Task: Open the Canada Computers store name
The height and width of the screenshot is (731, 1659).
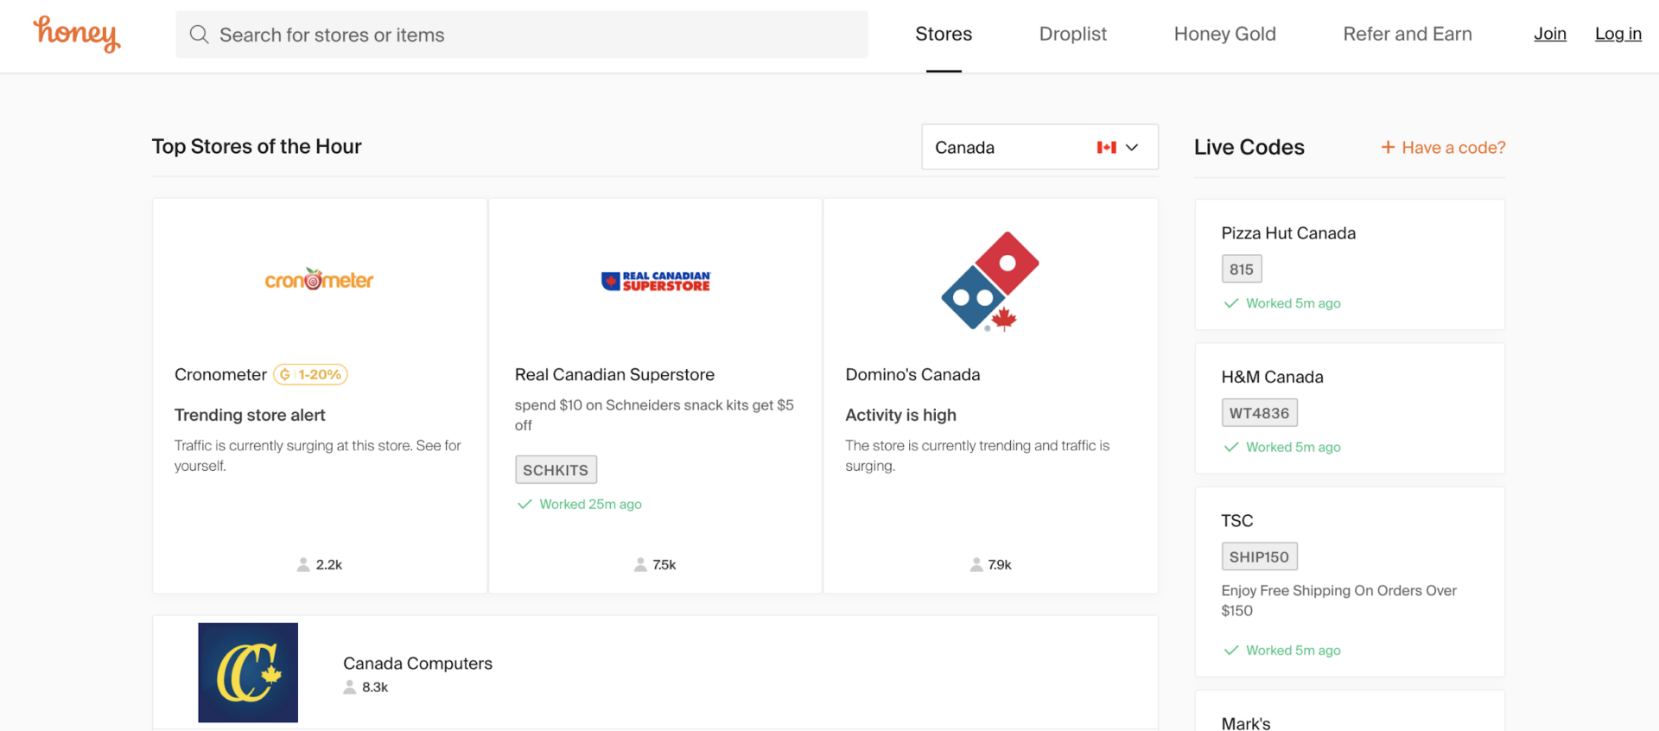Action: [417, 663]
